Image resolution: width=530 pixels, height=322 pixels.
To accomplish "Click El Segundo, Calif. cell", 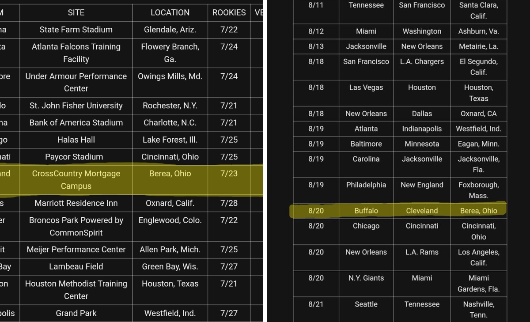I will [x=479, y=67].
